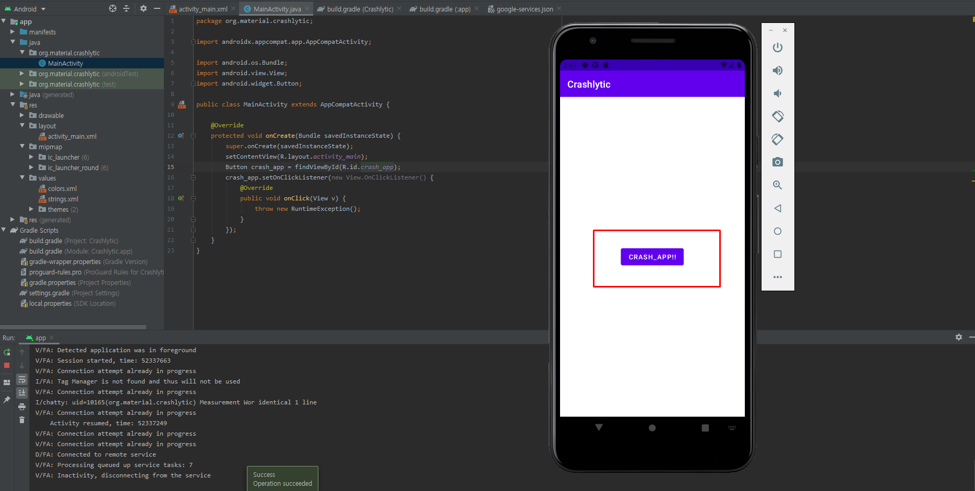Image resolution: width=975 pixels, height=491 pixels.
Task: Click the Project panel horizontal scrollbar
Action: [x=73, y=327]
